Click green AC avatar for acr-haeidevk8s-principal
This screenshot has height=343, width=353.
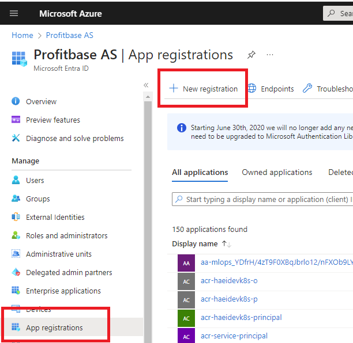pyautogui.click(x=186, y=318)
